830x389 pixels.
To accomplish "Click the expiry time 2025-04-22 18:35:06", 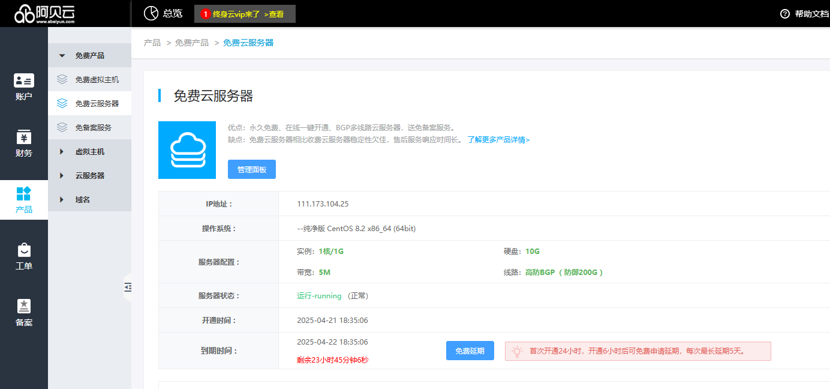I will tap(332, 342).
